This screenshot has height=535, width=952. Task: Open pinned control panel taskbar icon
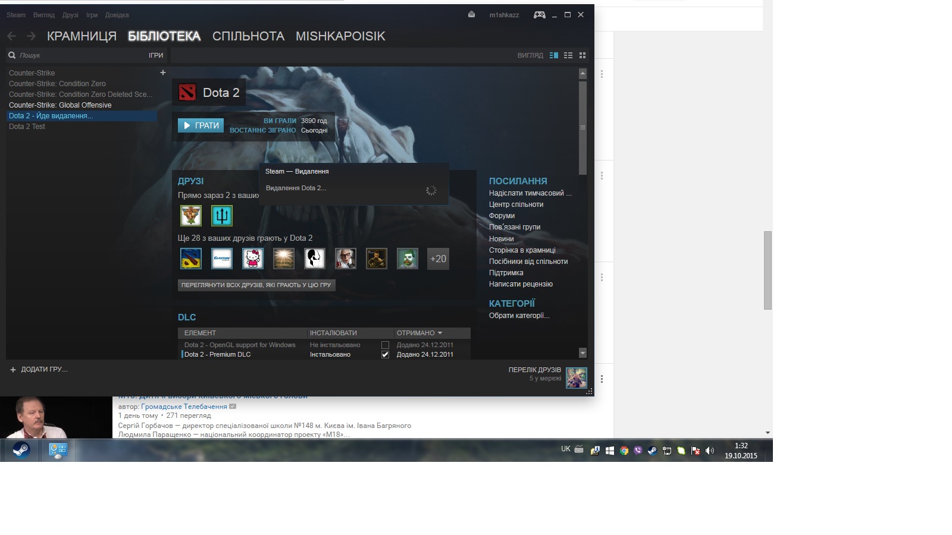pyautogui.click(x=58, y=450)
